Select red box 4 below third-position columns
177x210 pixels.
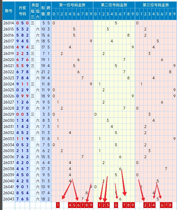tap(154, 205)
